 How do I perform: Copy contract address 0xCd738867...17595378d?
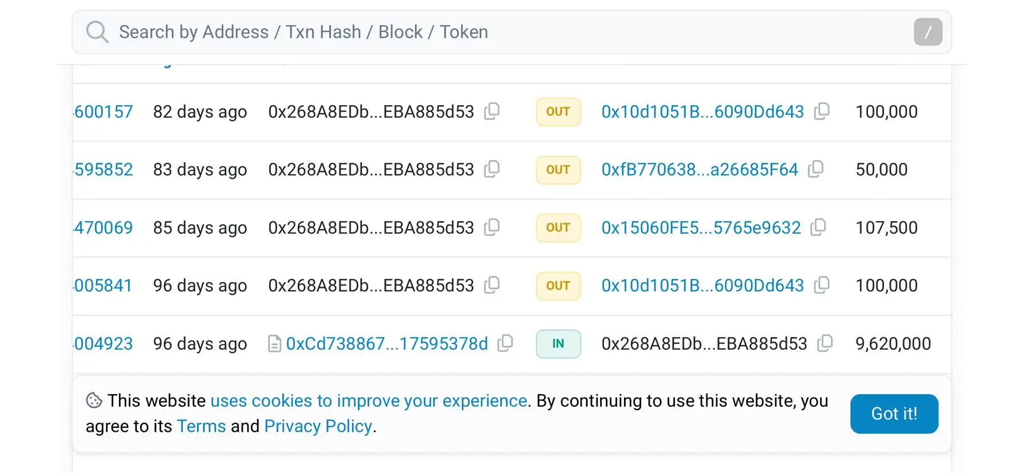[505, 343]
